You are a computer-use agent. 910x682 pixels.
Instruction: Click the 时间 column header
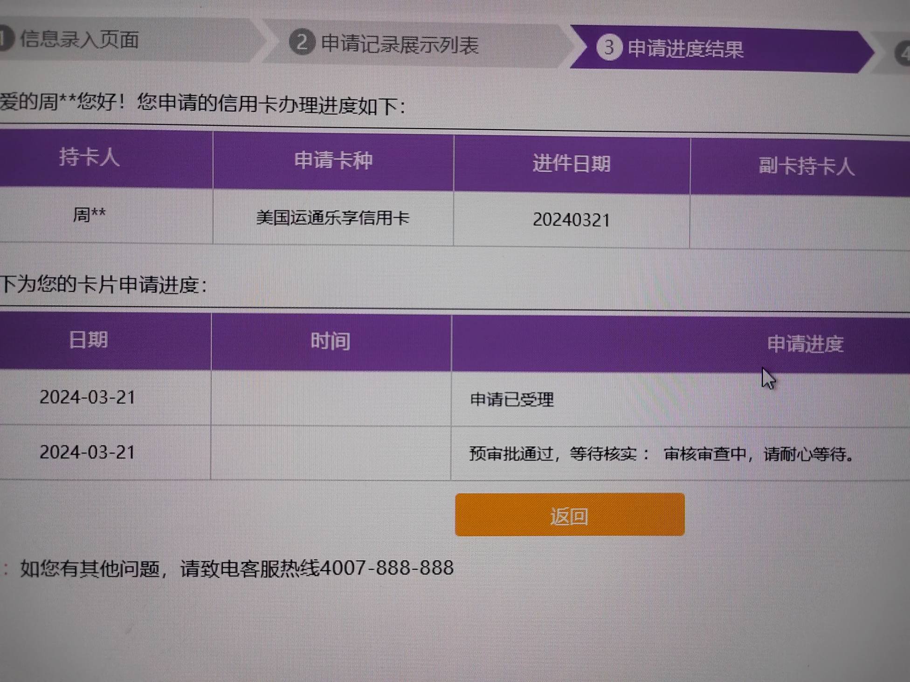point(331,341)
